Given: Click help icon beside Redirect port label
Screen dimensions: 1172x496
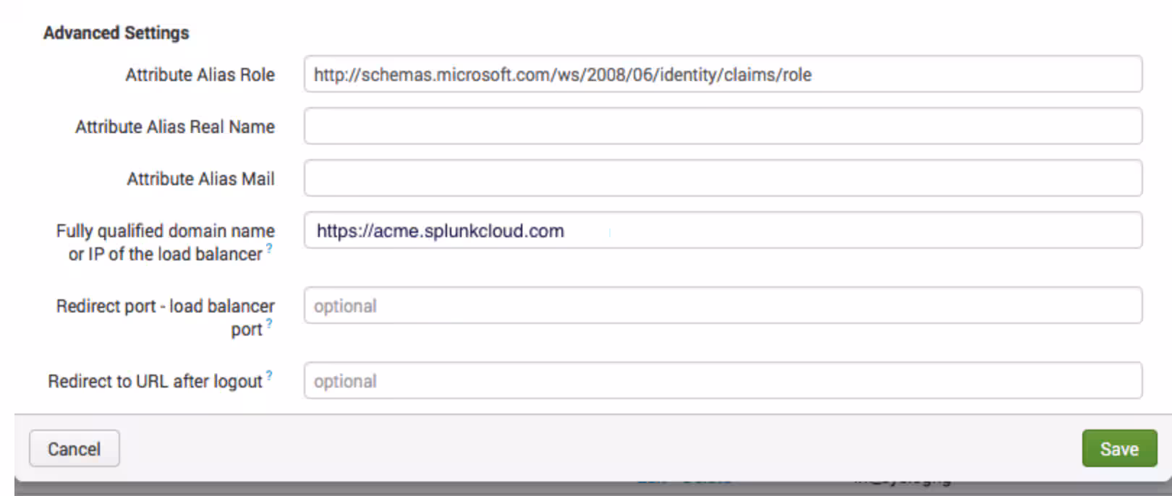Looking at the screenshot, I should pos(269,323).
